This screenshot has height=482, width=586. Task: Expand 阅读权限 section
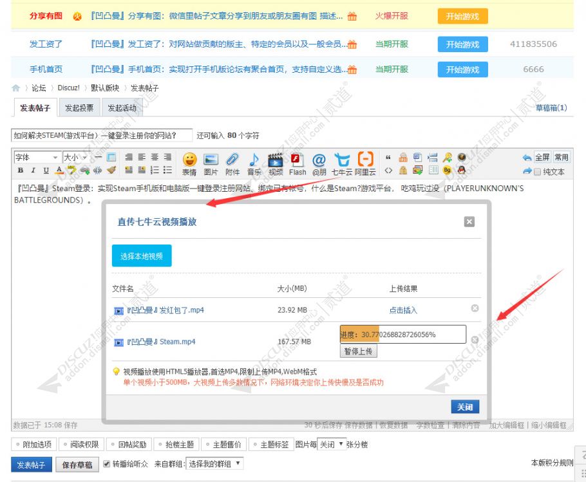coord(82,444)
